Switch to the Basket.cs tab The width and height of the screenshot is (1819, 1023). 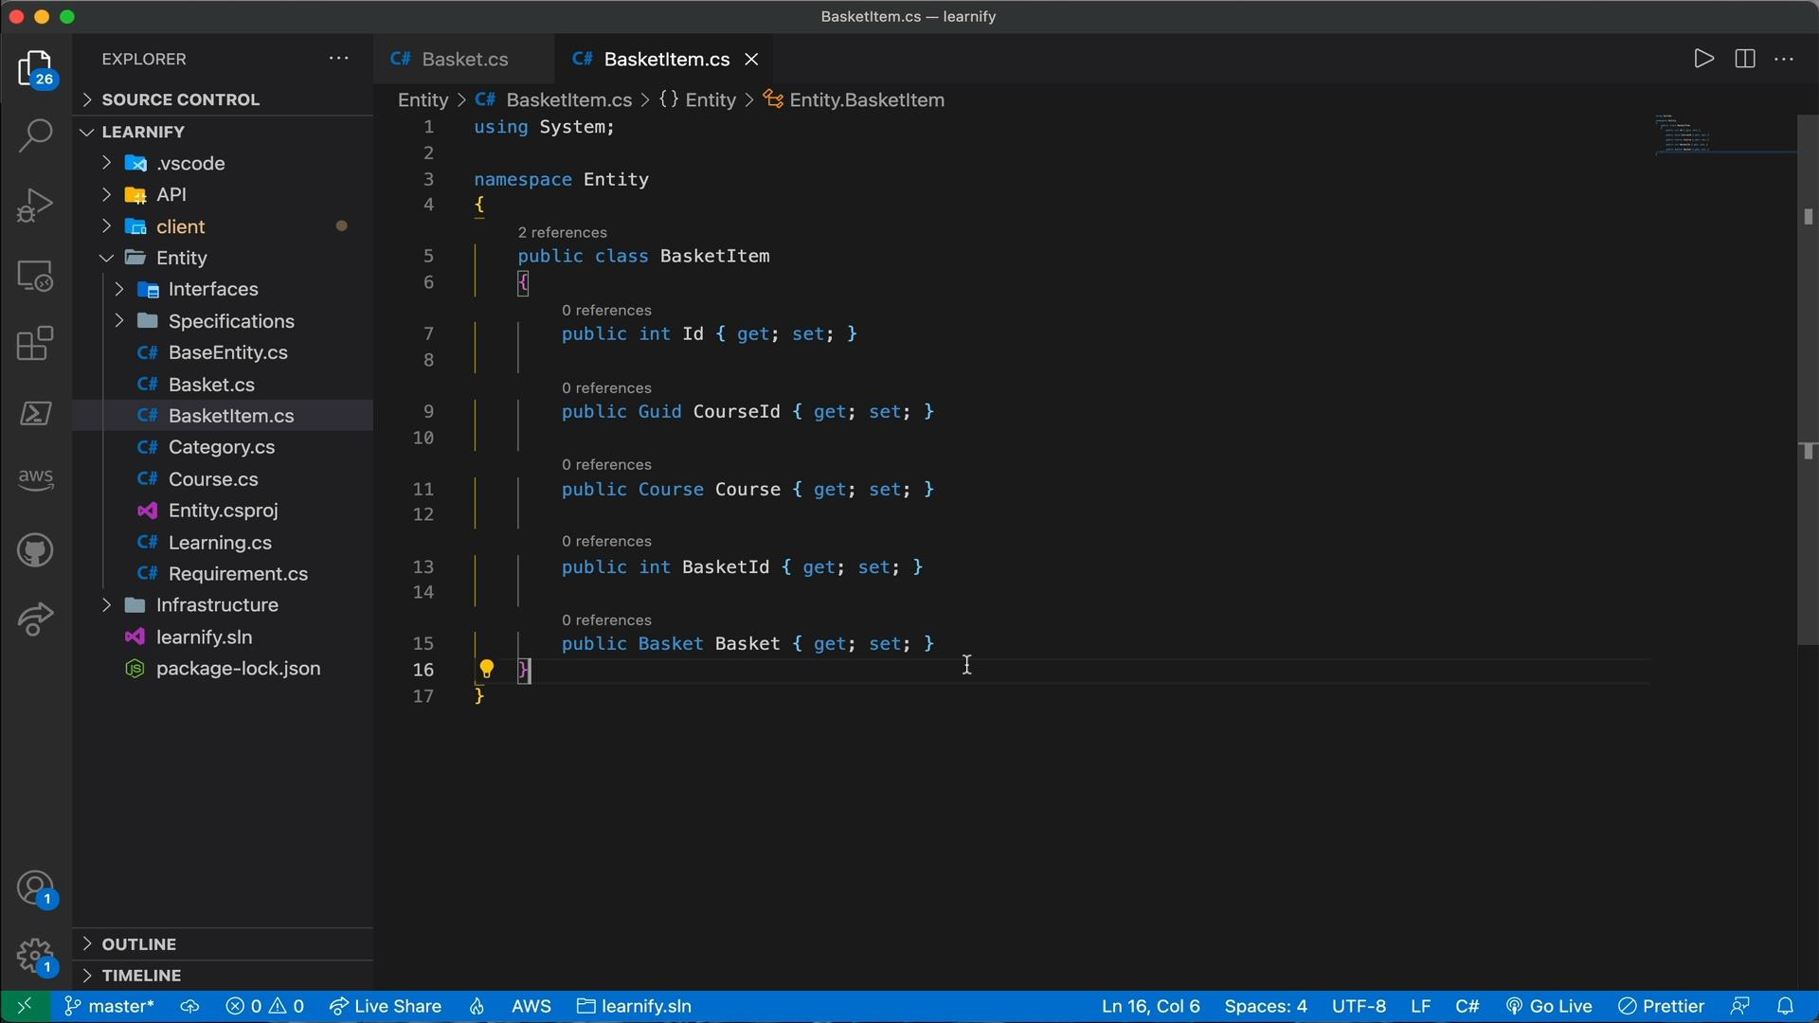(464, 59)
